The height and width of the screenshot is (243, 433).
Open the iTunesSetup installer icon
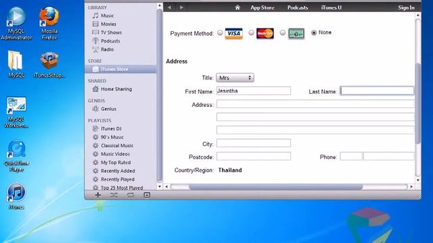tap(49, 65)
